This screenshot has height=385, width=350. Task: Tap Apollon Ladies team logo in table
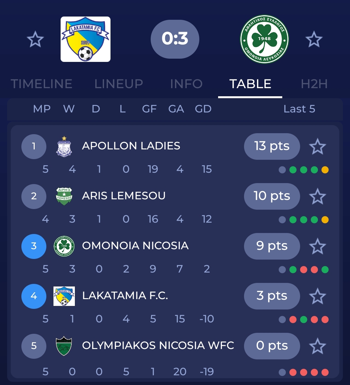click(64, 146)
